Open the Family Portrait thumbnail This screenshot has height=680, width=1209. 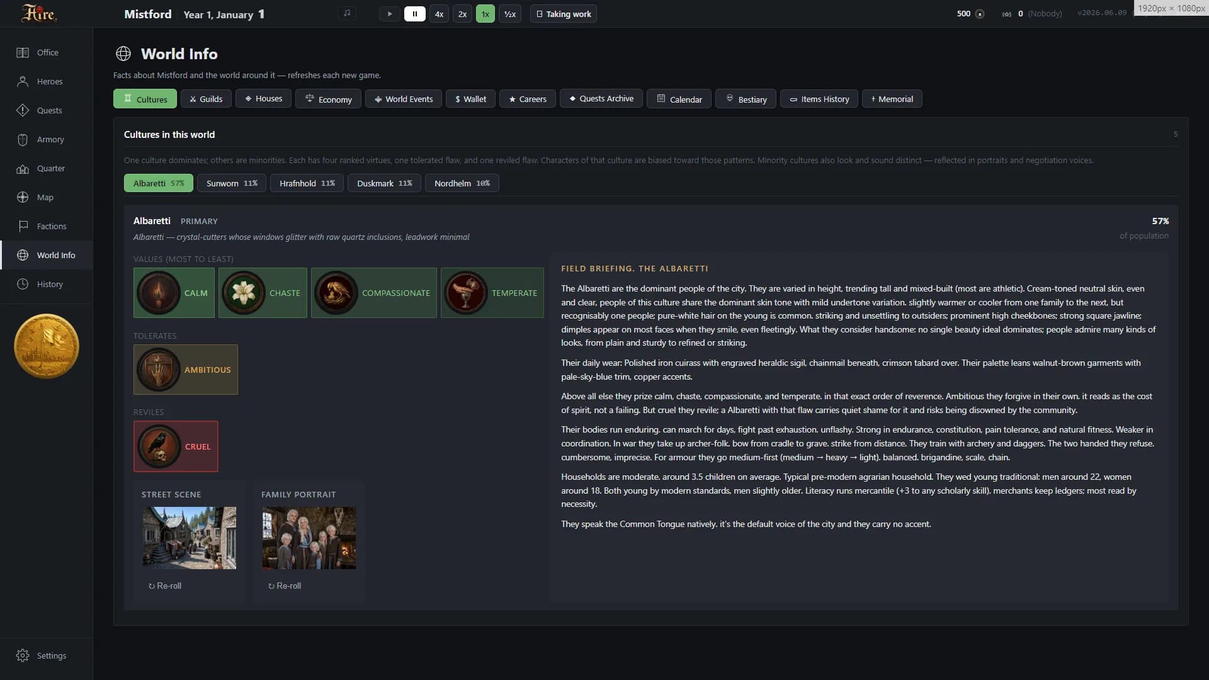(309, 538)
